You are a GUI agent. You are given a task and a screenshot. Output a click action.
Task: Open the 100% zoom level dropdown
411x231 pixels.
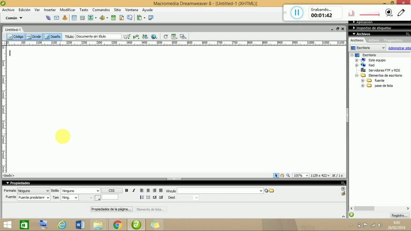click(301, 175)
